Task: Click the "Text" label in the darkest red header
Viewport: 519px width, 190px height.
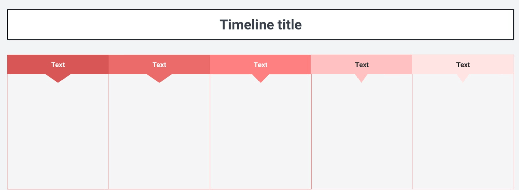Action: click(x=58, y=65)
